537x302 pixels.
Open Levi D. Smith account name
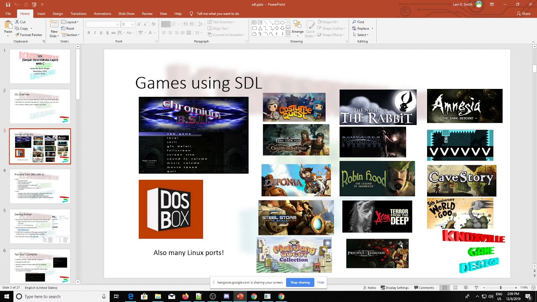coord(462,4)
